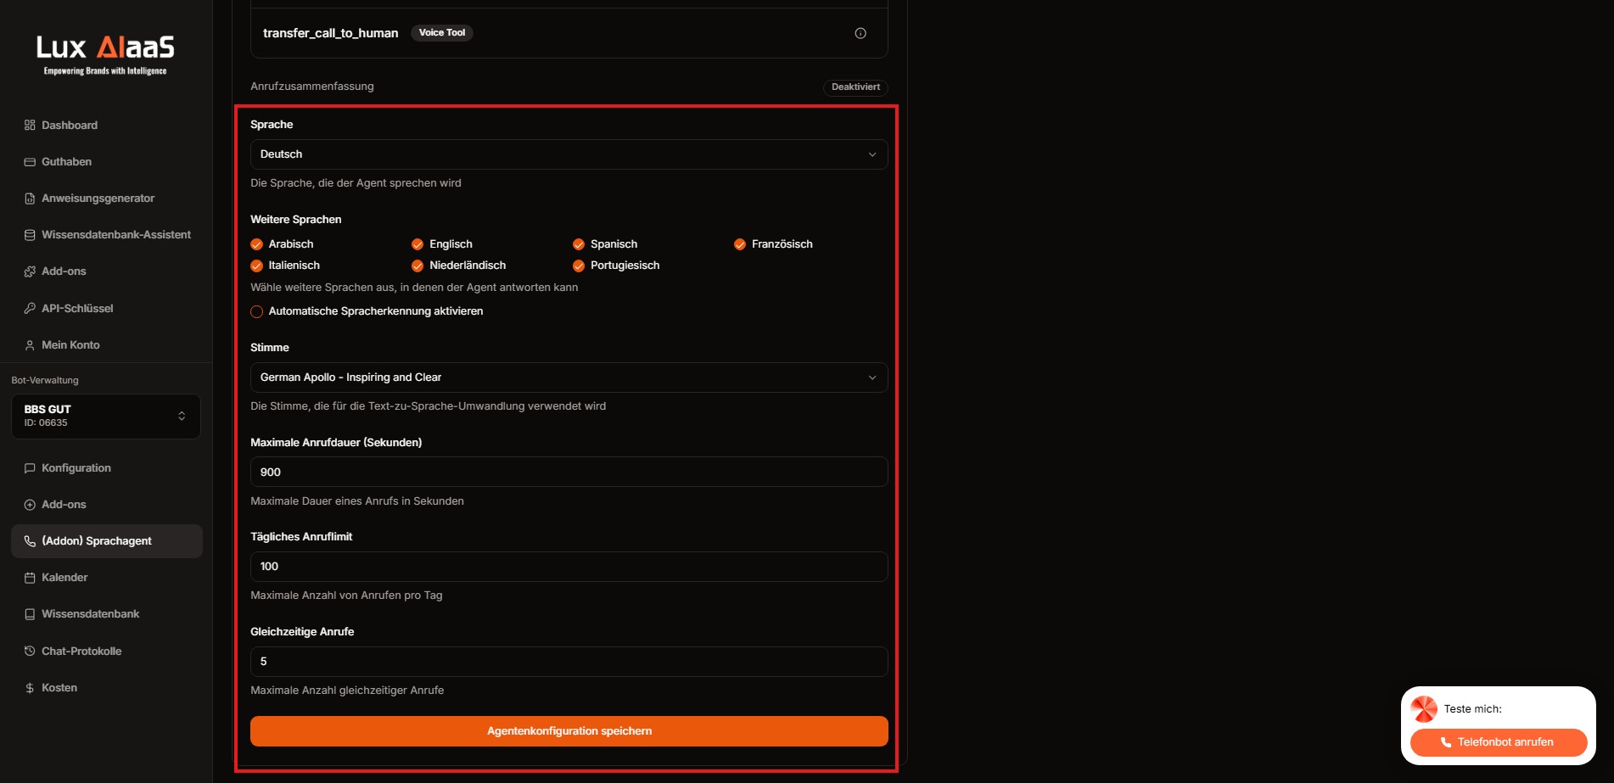Screen dimensions: 1614x783
Task: Uncheck the Englisch language checkbox
Action: (418, 244)
